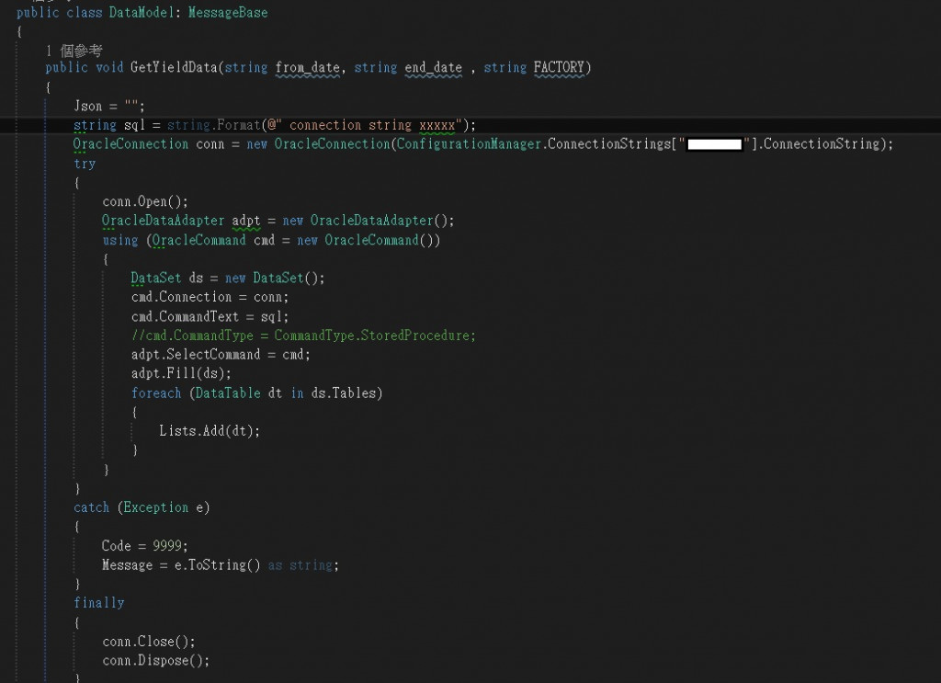Image resolution: width=941 pixels, height=683 pixels.
Task: Click the adpt.Fill(ds); statement
Action: (x=181, y=373)
